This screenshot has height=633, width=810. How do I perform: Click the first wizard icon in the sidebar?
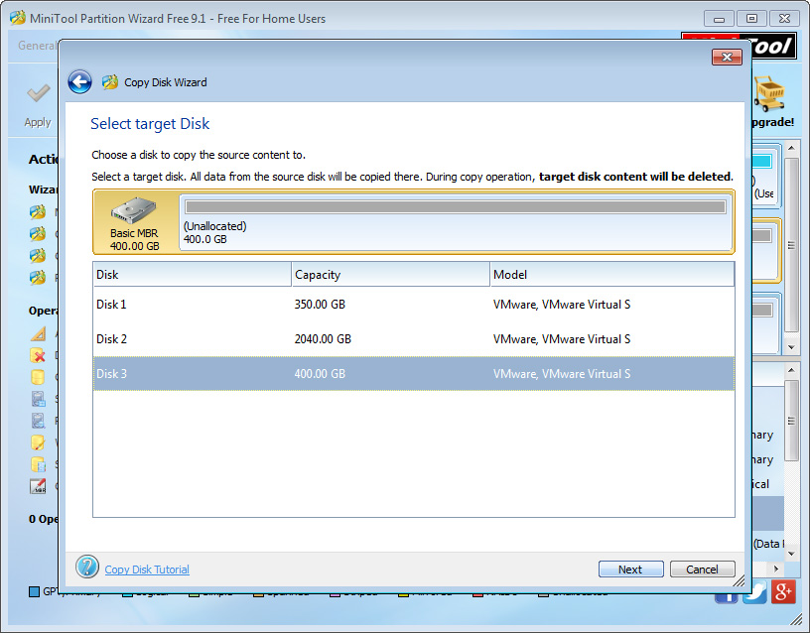[37, 211]
